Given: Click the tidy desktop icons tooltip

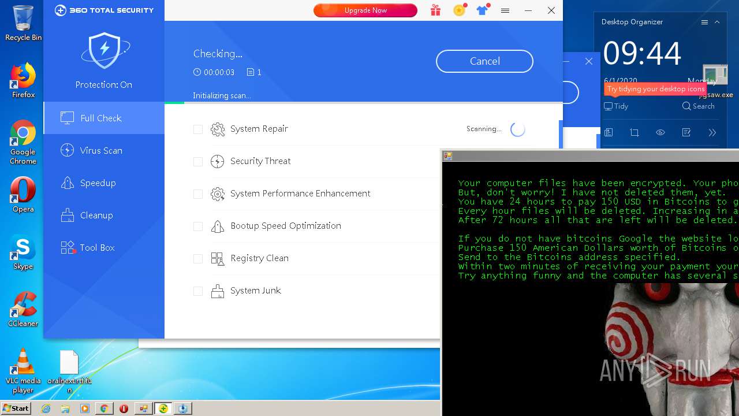Looking at the screenshot, I should (x=655, y=89).
